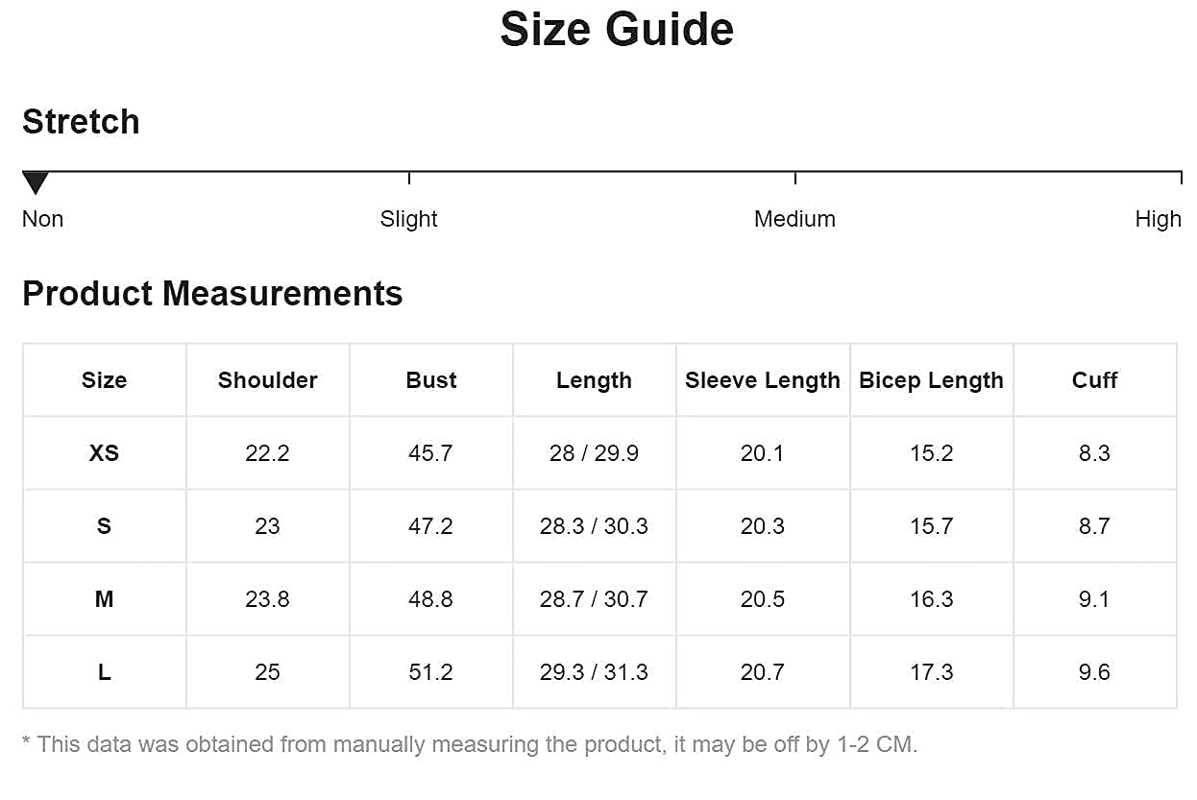Viewport: 1197px width, 800px height.
Task: Click the Slight stretch label
Action: 408,219
